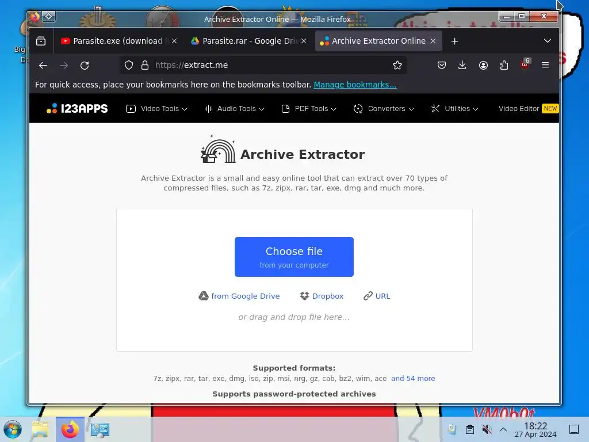Click the URL chain link icon
The height and width of the screenshot is (442, 589).
point(368,296)
